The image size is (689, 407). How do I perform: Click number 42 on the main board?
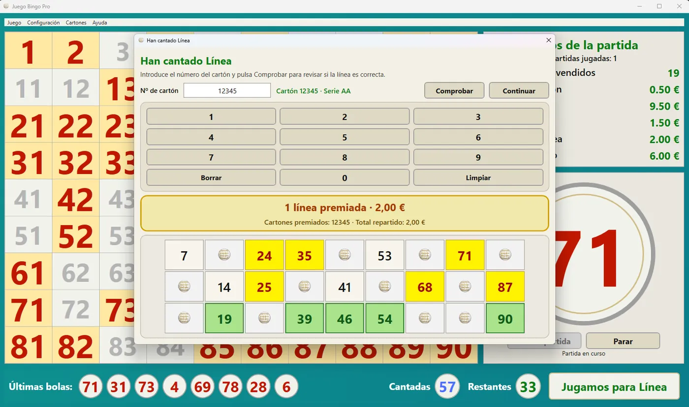click(x=75, y=199)
